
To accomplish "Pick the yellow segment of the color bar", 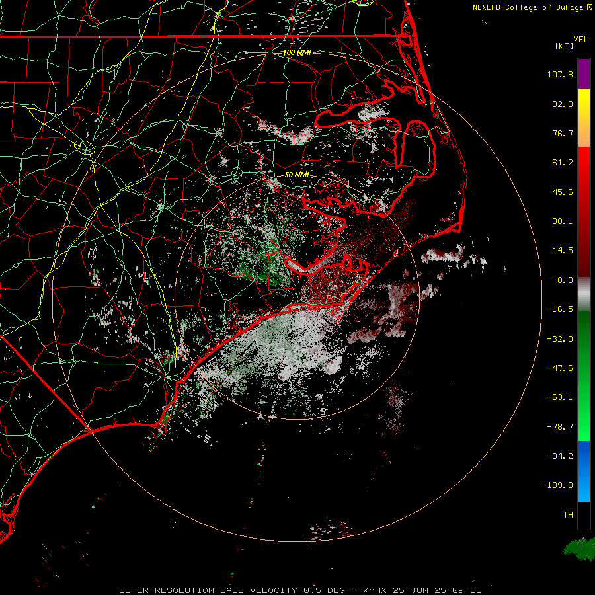I will pyautogui.click(x=584, y=104).
